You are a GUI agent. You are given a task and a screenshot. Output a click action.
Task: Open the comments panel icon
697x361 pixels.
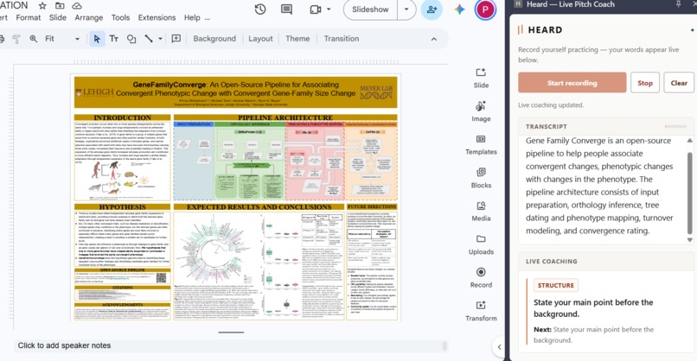pyautogui.click(x=287, y=9)
